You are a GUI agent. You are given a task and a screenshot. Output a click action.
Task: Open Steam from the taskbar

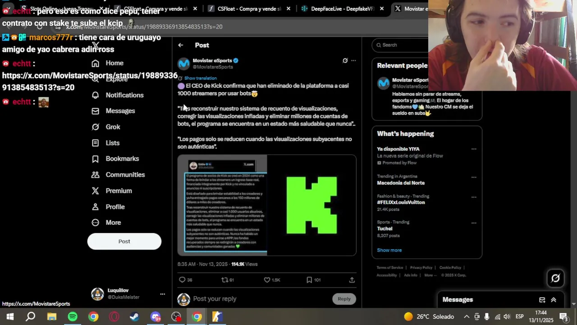(x=134, y=317)
